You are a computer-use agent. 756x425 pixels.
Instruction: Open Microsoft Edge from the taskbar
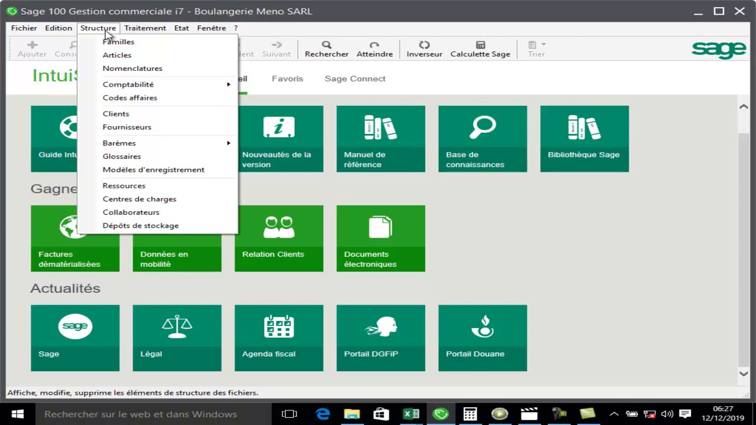322,414
